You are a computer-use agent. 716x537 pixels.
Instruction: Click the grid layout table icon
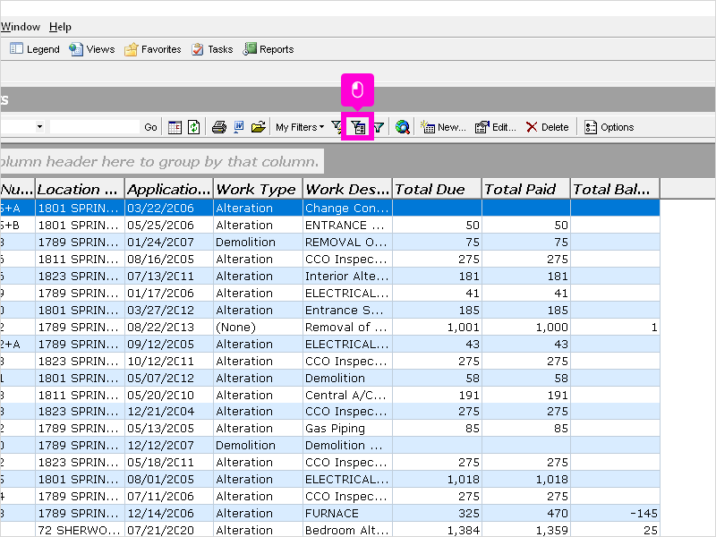(175, 127)
